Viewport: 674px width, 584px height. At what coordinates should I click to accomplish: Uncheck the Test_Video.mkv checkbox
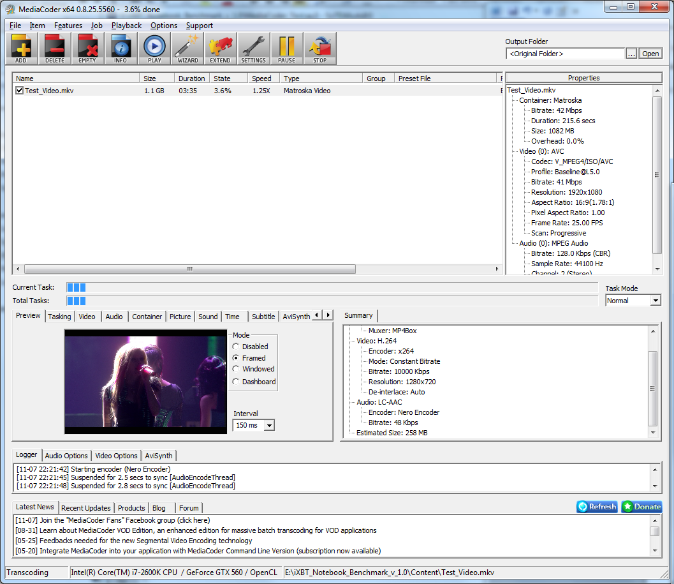pos(19,91)
